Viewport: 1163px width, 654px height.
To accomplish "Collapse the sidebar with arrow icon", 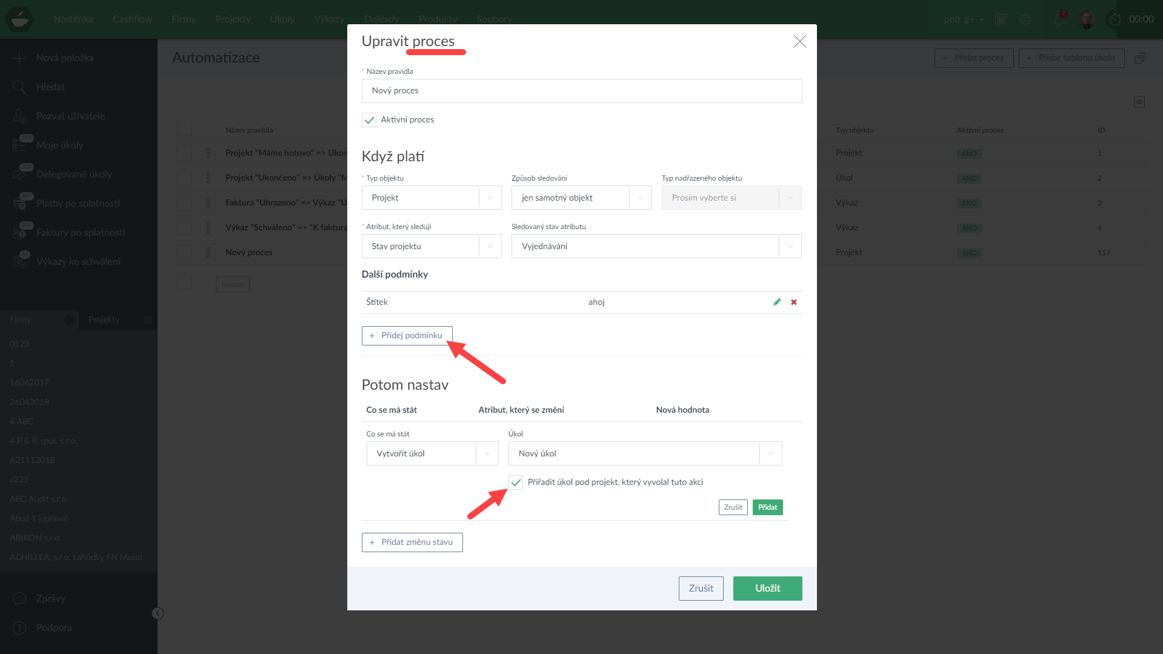I will [158, 613].
